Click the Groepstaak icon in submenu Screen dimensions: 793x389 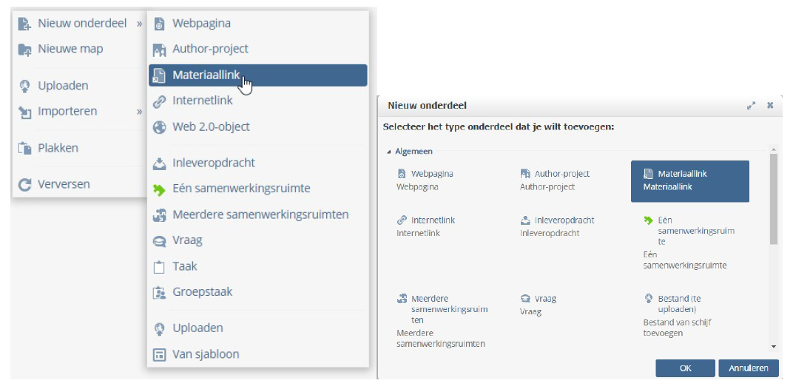coord(159,292)
